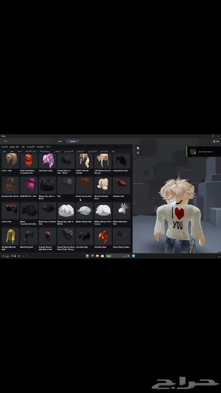Screen dimensions: 221x393
Task: Show hidden tray icons chevron
Action: click(27, 256)
